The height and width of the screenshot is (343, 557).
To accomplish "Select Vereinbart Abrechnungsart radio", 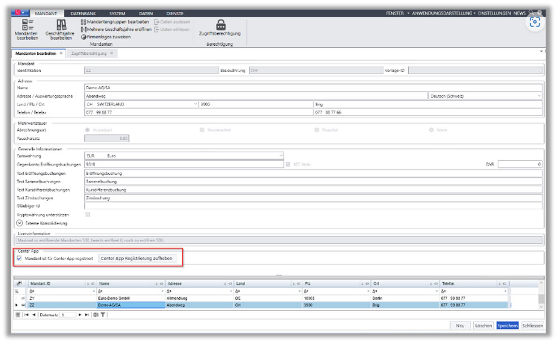I will pyautogui.click(x=88, y=130).
